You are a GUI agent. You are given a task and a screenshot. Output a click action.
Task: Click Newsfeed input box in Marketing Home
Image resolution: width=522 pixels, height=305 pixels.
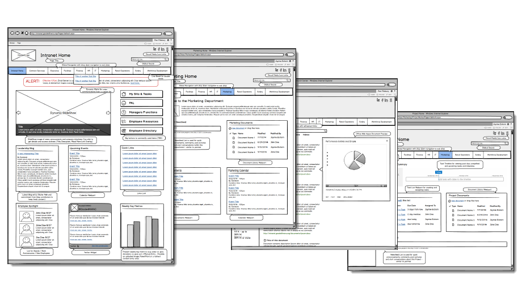click(x=197, y=128)
